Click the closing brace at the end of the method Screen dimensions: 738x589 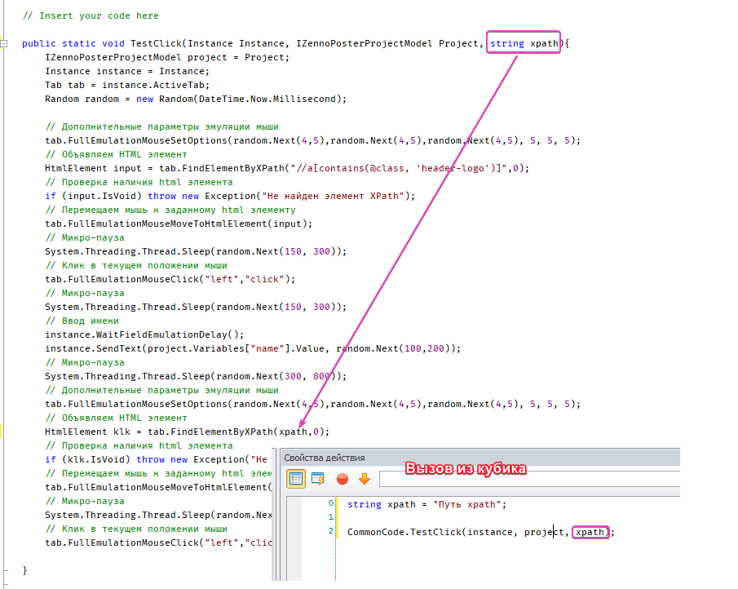(x=24, y=570)
